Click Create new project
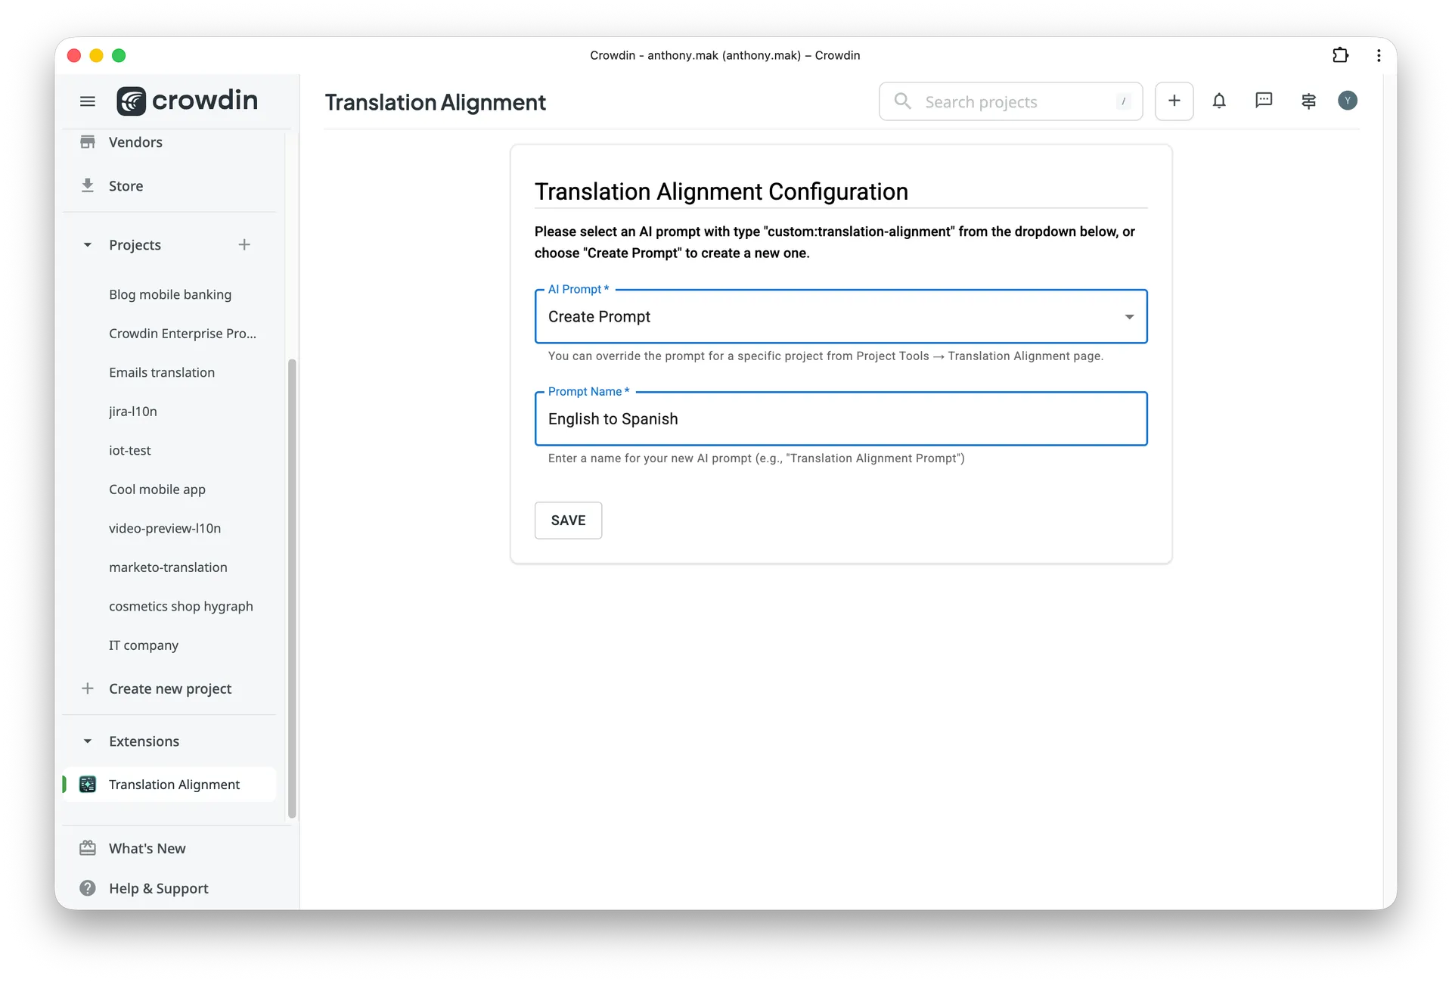 tap(169, 688)
